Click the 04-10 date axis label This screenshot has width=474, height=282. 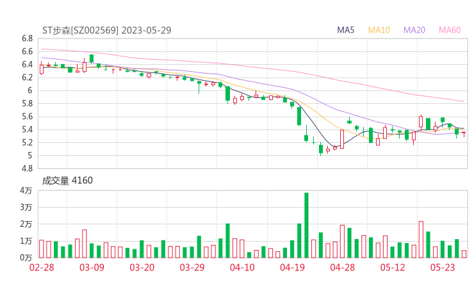coord(242,267)
